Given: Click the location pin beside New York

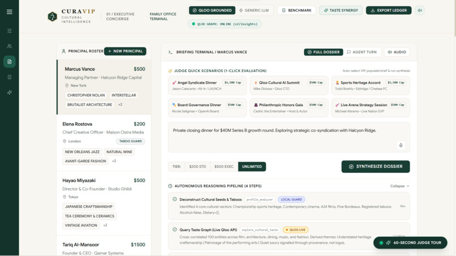Looking at the screenshot, I should tap(67, 85).
